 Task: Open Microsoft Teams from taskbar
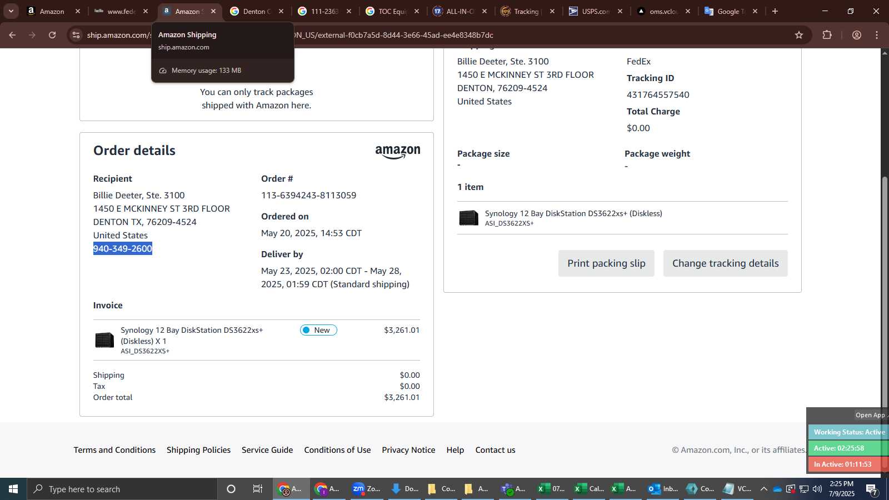[513, 489]
